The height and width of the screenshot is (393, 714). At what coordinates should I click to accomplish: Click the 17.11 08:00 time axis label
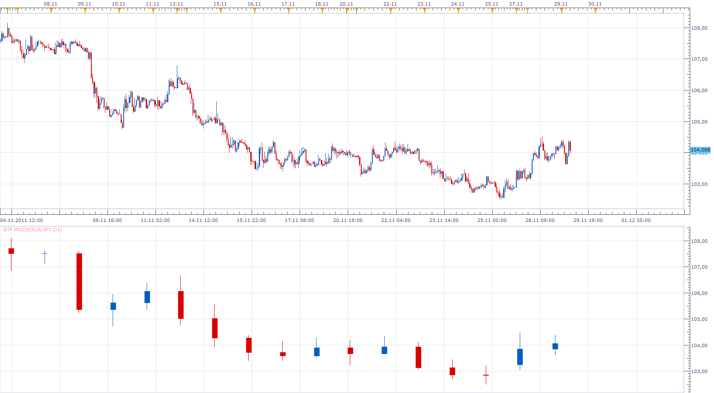(300, 220)
